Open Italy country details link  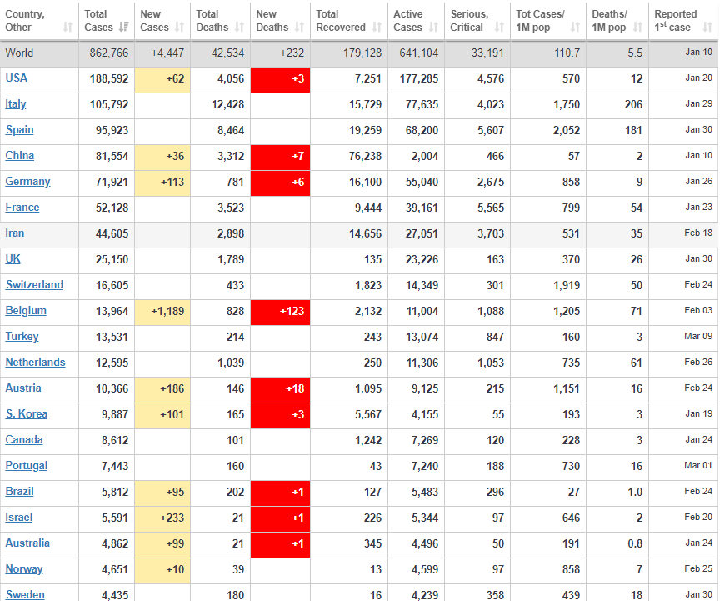pyautogui.click(x=16, y=104)
